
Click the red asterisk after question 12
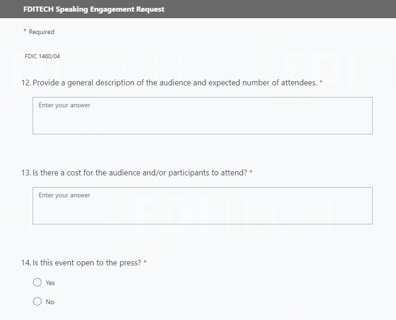[x=321, y=83]
